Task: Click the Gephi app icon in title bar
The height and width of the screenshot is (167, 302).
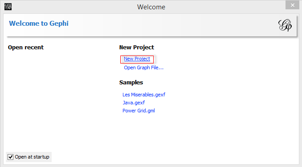Action: [8, 7]
